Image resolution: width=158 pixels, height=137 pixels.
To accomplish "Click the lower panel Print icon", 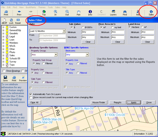I will 14,79.
